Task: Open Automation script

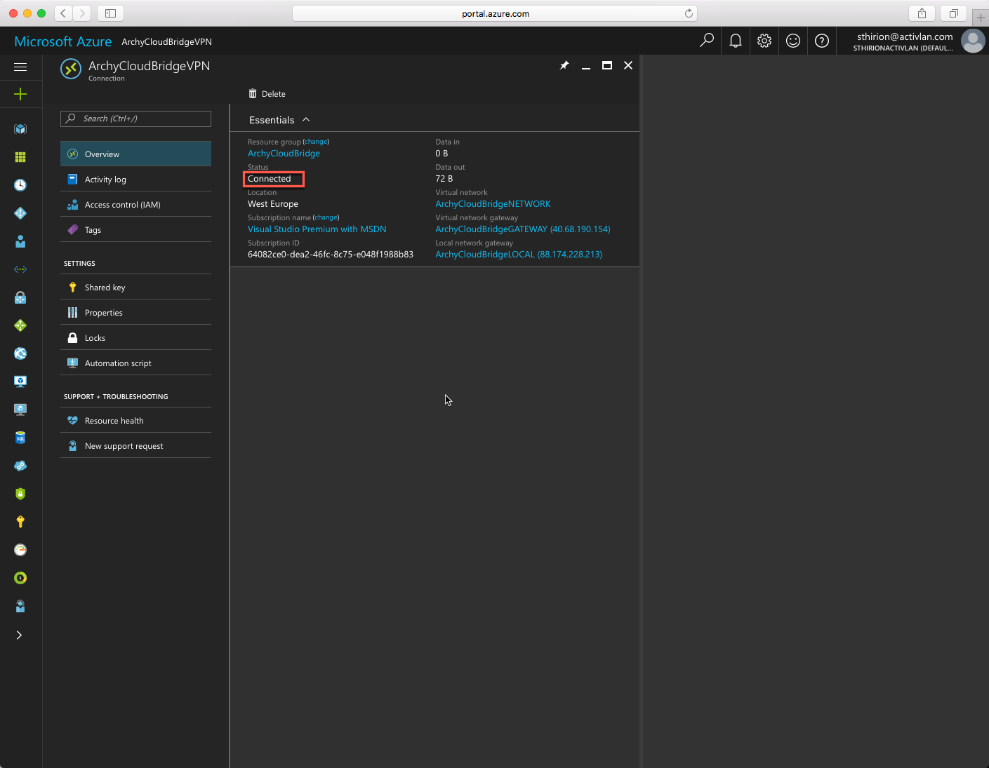Action: (x=136, y=363)
